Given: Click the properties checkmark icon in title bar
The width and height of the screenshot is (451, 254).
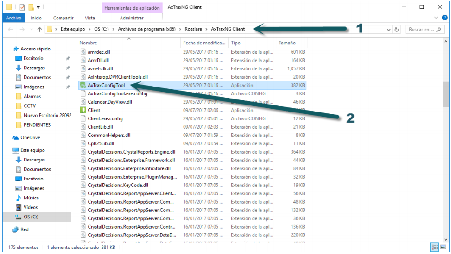Looking at the screenshot, I should (22, 7).
